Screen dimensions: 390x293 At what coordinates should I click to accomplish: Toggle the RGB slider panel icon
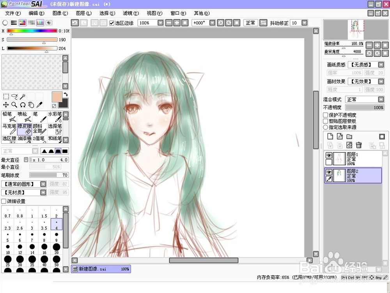coord(14,23)
